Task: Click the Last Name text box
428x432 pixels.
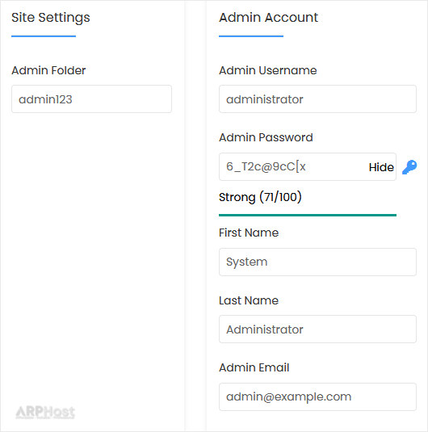Action: pyautogui.click(x=317, y=329)
